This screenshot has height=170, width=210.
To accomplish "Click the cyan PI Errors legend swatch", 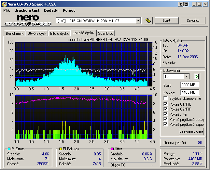I will [x=9, y=149].
